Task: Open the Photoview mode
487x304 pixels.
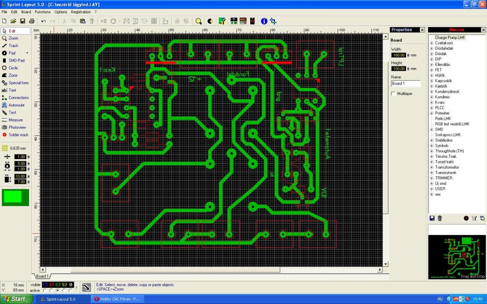Action: tap(17, 127)
